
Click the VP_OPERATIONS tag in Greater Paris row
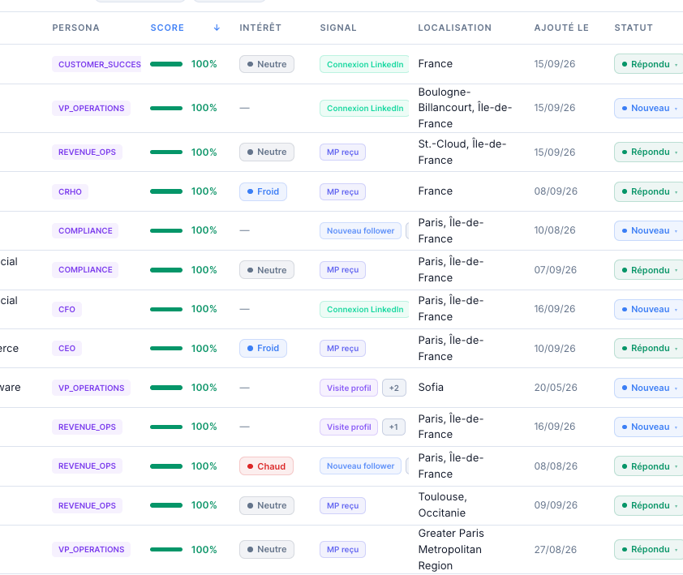click(92, 549)
